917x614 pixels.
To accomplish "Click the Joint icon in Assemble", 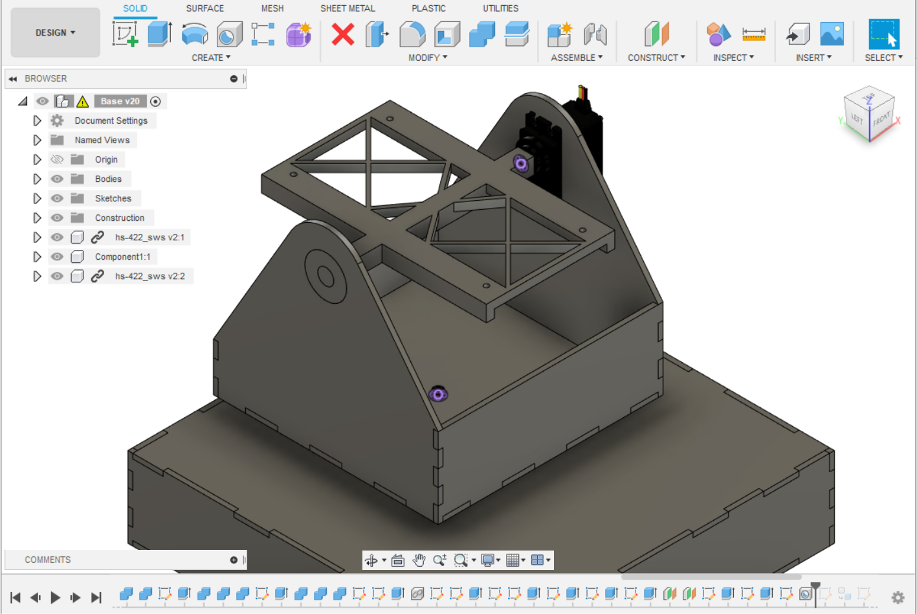I will pyautogui.click(x=595, y=34).
